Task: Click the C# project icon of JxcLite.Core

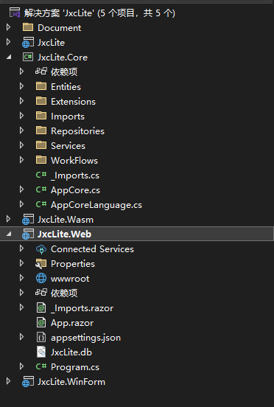Action: click(x=28, y=57)
